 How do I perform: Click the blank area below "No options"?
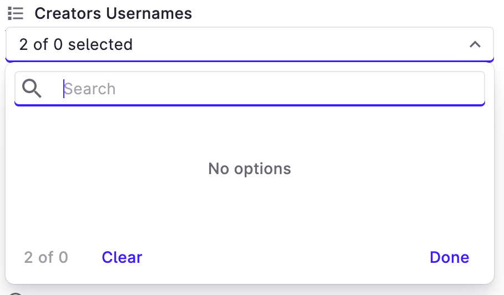click(x=249, y=211)
